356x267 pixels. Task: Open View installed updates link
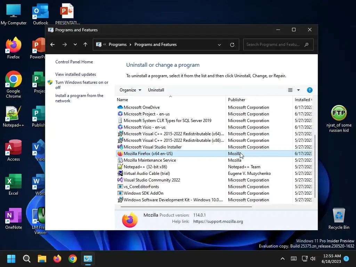(75, 74)
